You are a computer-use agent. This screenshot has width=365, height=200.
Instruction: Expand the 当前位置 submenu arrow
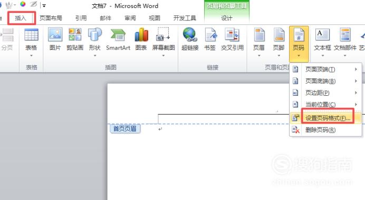point(356,104)
